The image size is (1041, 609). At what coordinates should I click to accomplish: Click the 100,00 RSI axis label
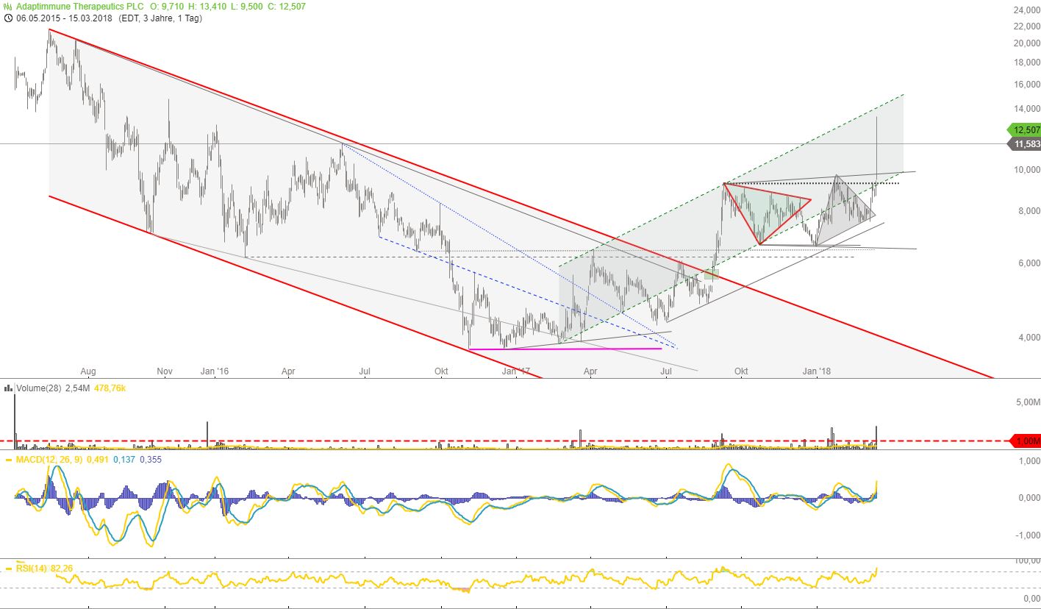point(1027,561)
